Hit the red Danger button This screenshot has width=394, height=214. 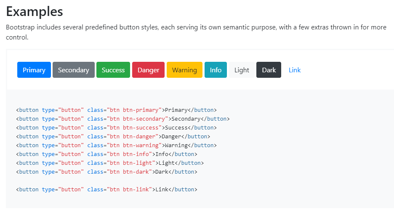(148, 70)
